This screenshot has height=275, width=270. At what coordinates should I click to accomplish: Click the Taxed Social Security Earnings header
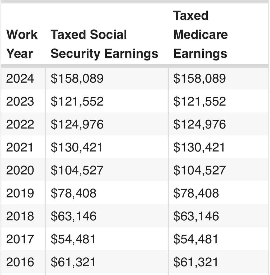[104, 44]
